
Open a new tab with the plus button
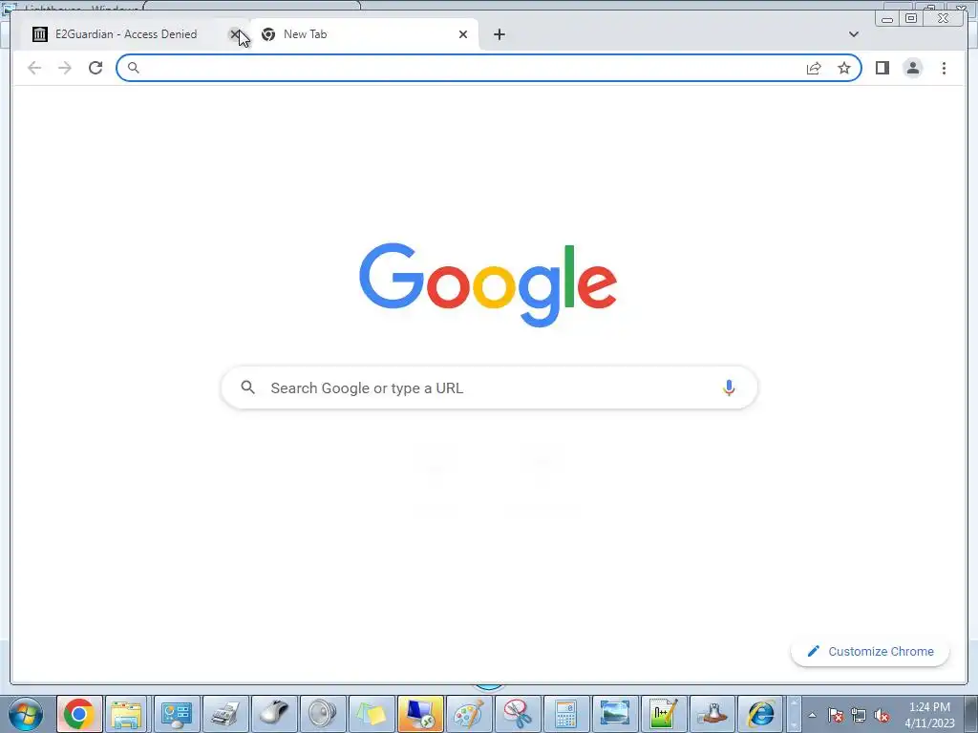coord(499,34)
